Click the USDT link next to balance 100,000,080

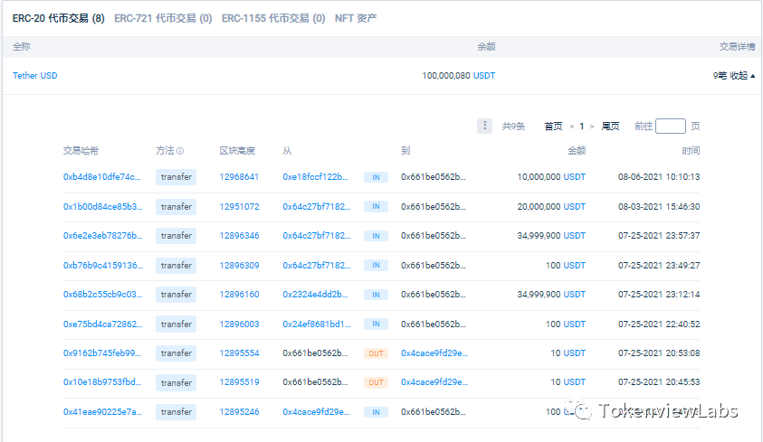(484, 76)
